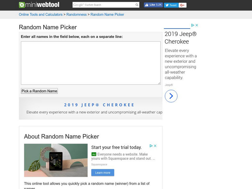Close the sidebar Jeep ad

[x=197, y=25]
